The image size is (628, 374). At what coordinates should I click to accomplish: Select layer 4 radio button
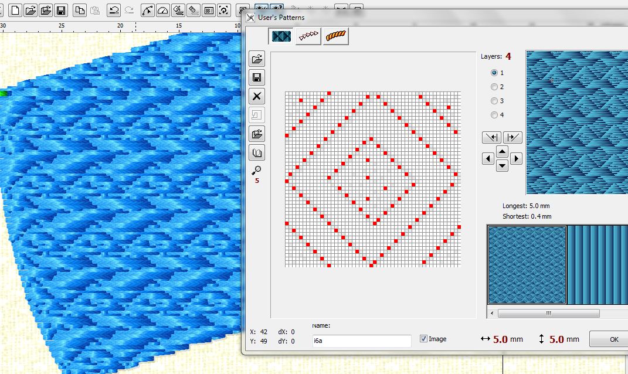(x=494, y=115)
